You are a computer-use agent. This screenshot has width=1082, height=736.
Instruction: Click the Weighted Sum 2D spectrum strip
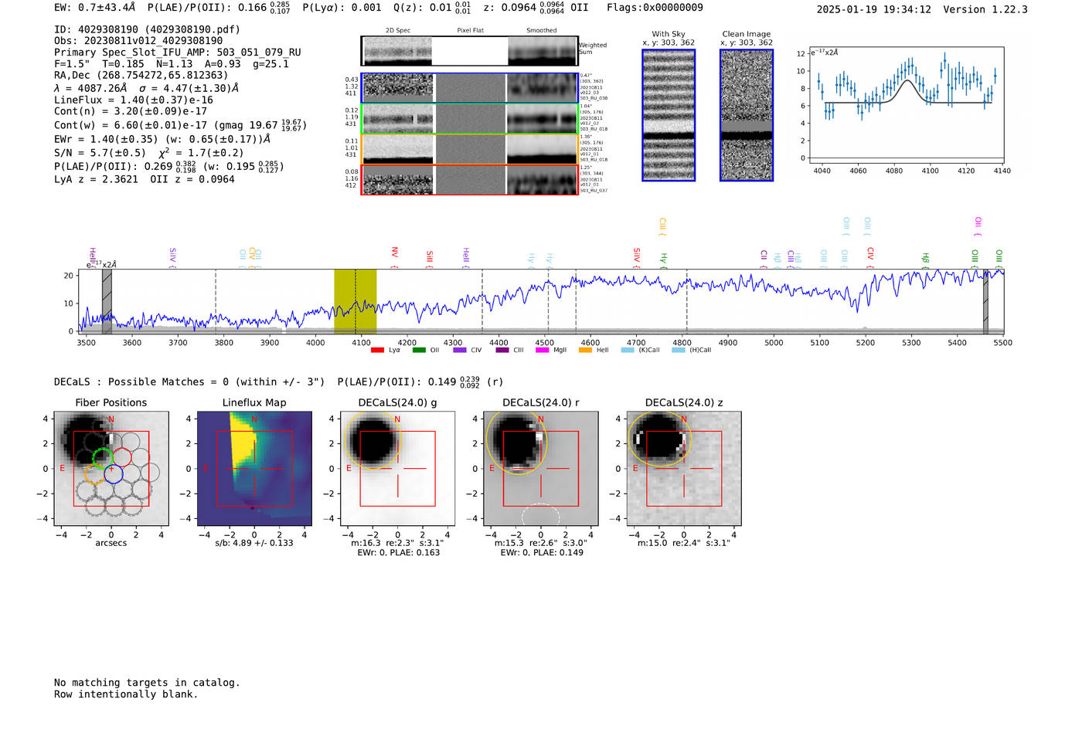pyautogui.click(x=469, y=51)
